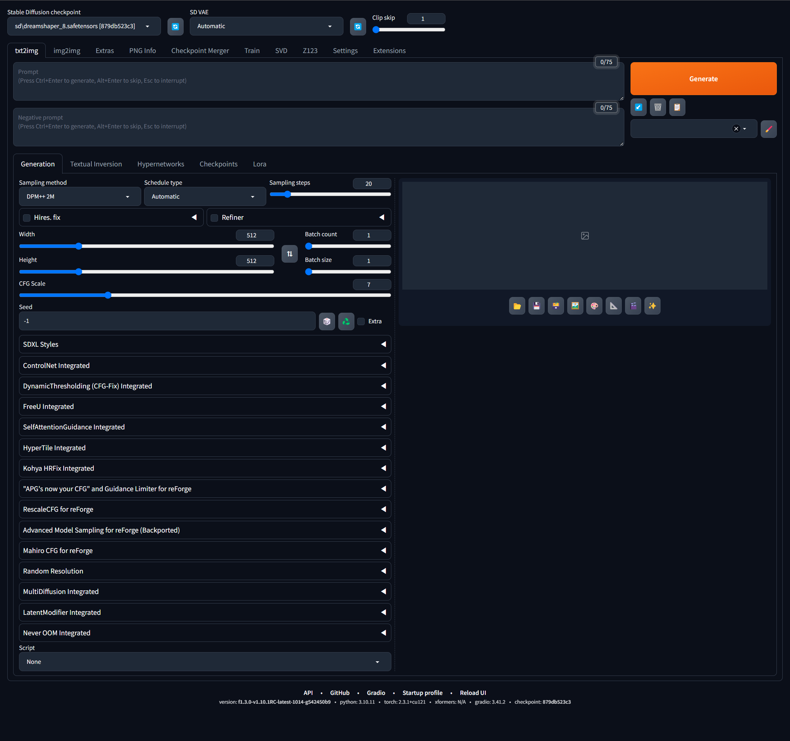The width and height of the screenshot is (790, 741).
Task: Click the dice random seed icon
Action: point(327,321)
